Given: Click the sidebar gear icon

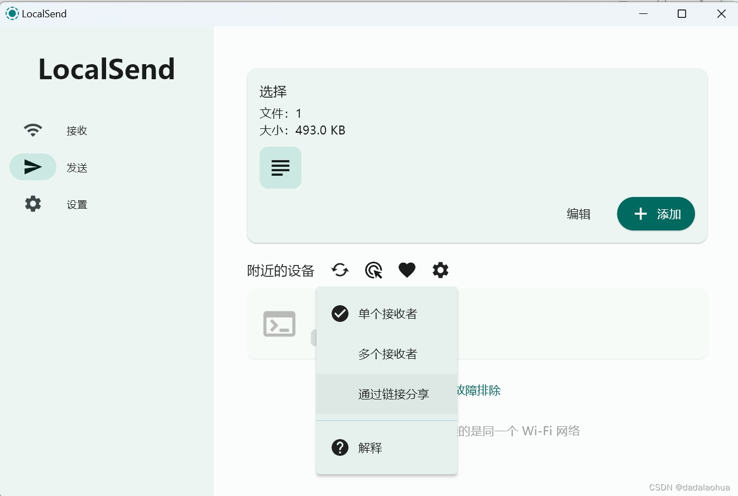Looking at the screenshot, I should coord(33,204).
